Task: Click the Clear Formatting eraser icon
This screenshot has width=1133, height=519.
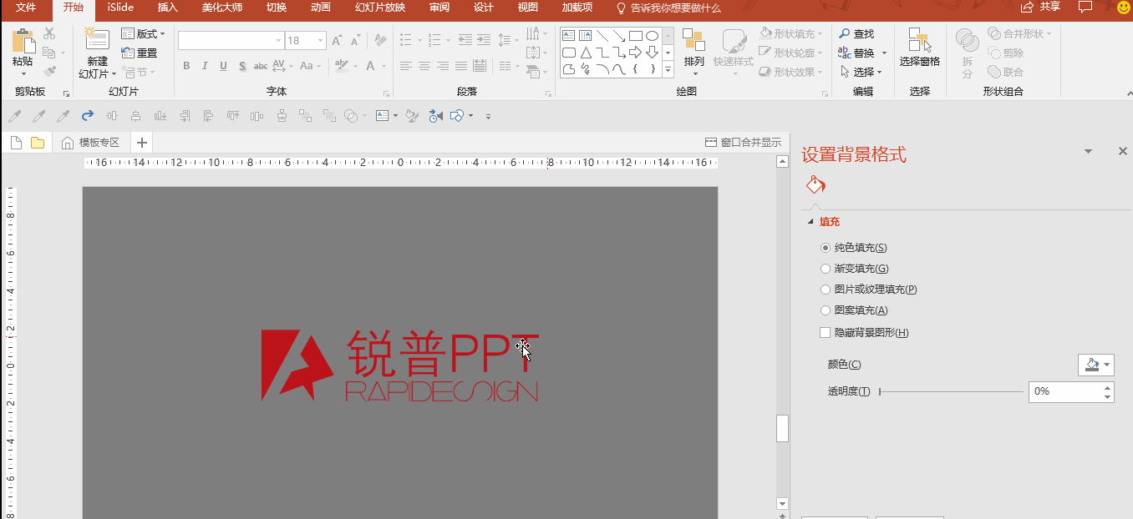Action: coord(380,40)
